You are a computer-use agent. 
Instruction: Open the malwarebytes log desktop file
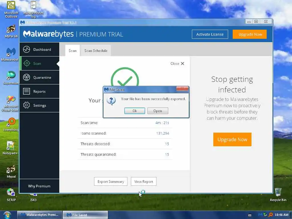pos(33,9)
